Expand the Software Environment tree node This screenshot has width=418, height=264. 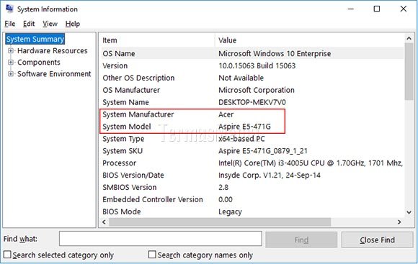click(x=10, y=73)
